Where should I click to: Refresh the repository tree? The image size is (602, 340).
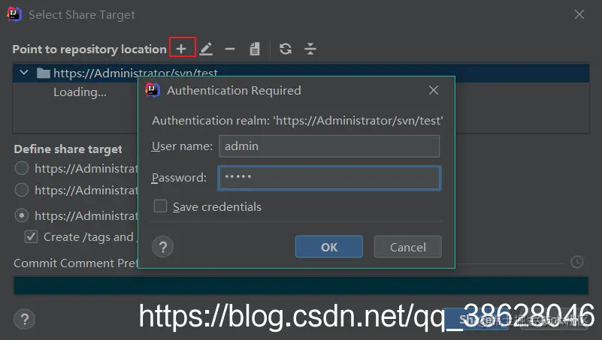point(286,49)
